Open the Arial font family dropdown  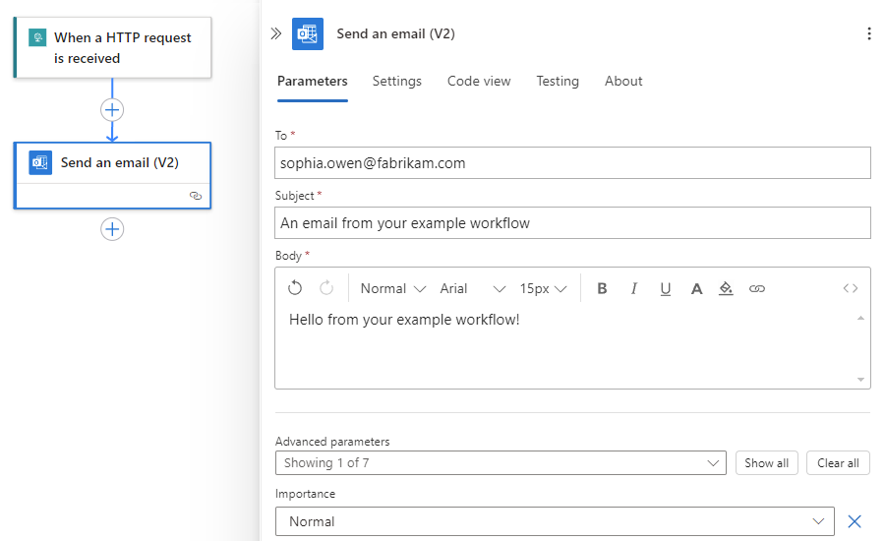(x=472, y=288)
